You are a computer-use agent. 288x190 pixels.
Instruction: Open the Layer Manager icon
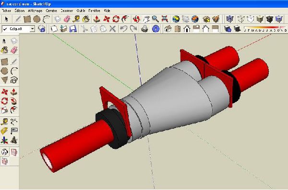coord(41,29)
